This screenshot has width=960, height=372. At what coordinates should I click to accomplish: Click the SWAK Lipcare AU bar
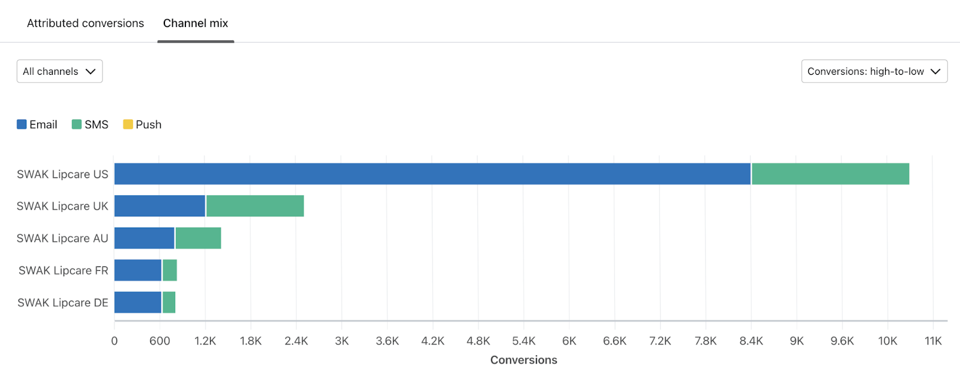(x=168, y=238)
